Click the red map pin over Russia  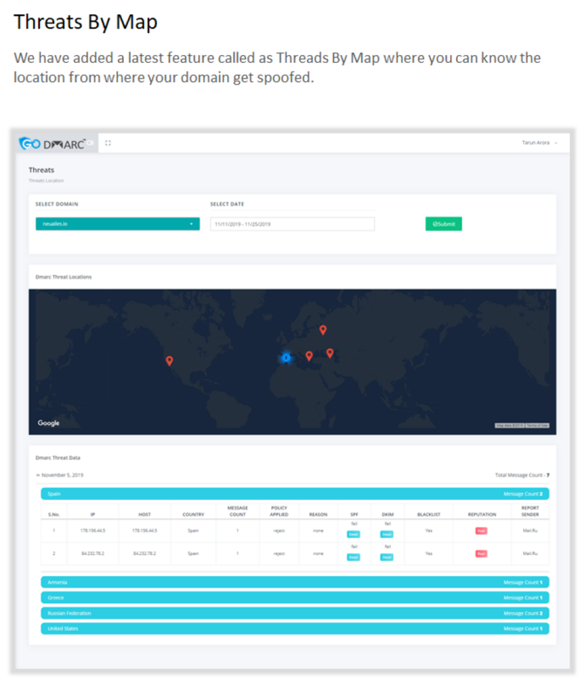click(323, 330)
